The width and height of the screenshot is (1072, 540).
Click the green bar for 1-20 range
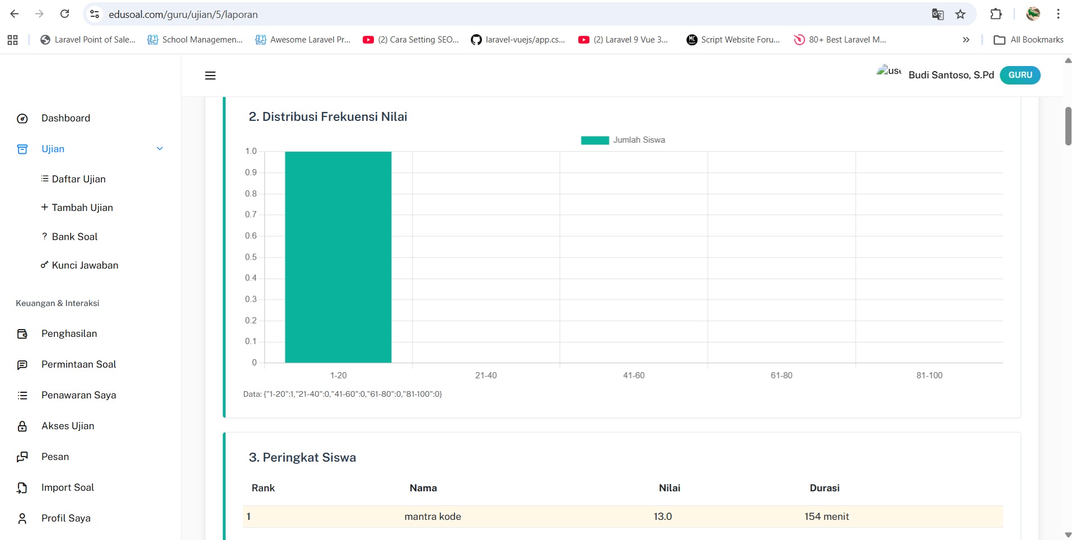[338, 257]
